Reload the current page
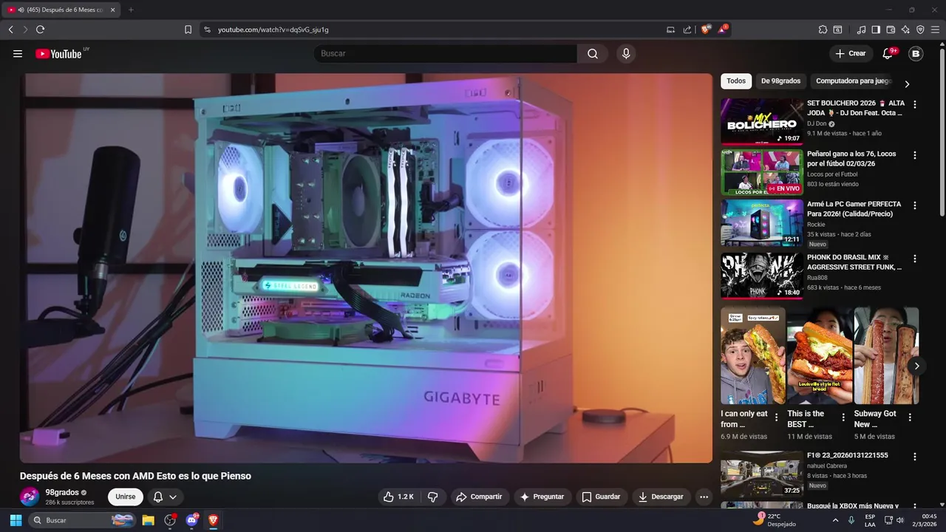Viewport: 946px width, 532px height. 40,30
